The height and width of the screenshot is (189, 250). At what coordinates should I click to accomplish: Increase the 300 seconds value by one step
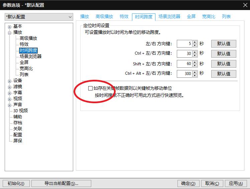tap(195, 72)
